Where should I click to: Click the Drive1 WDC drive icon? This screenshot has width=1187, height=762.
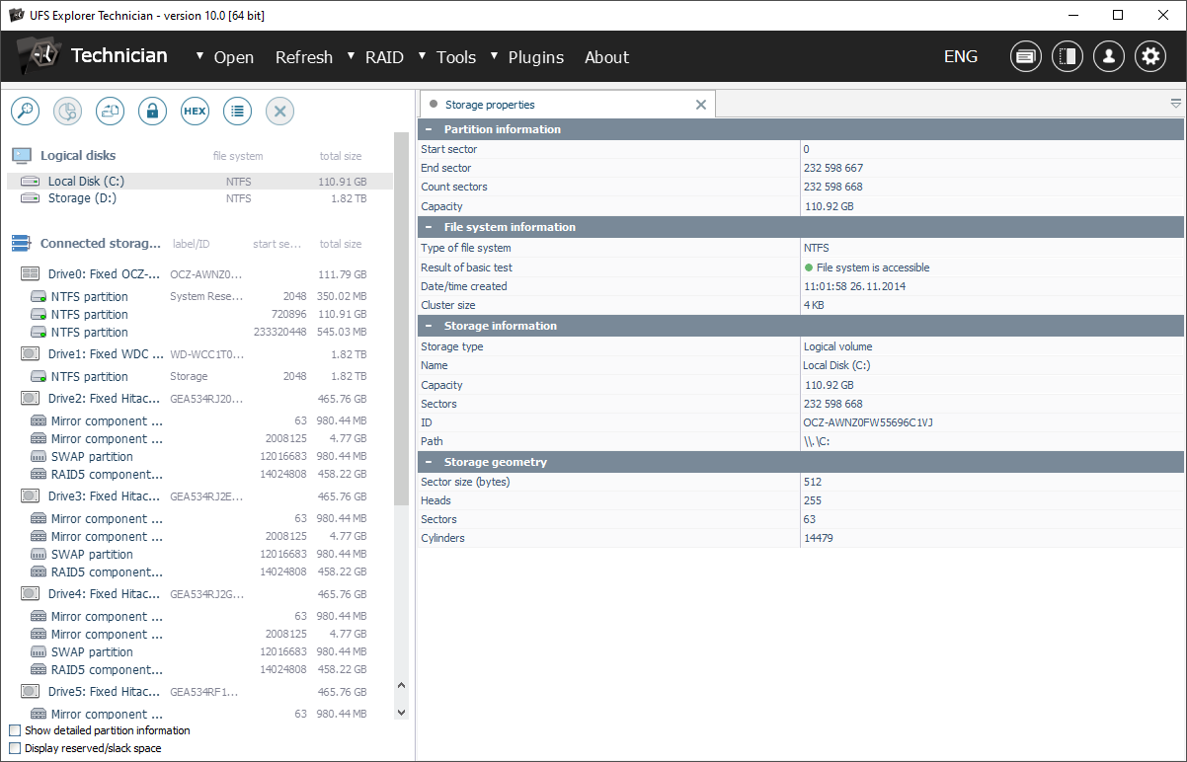31,353
